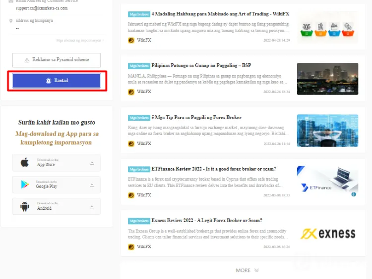Image resolution: width=372 pixels, height=279 pixels.
Task: Click Android download arrow icon
Action: point(92,207)
